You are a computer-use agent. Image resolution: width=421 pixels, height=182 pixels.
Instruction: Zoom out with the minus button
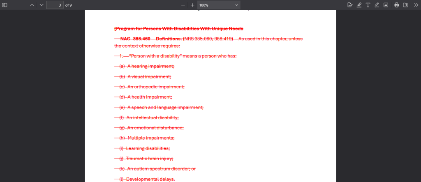(x=183, y=5)
